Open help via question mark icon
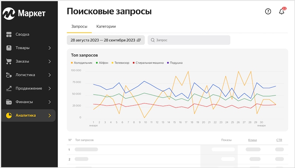Viewport: 295px width, 168px height. [268, 12]
